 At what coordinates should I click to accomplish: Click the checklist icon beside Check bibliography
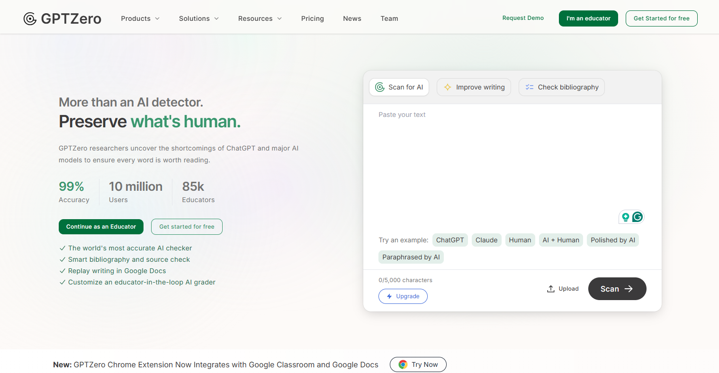click(x=529, y=87)
